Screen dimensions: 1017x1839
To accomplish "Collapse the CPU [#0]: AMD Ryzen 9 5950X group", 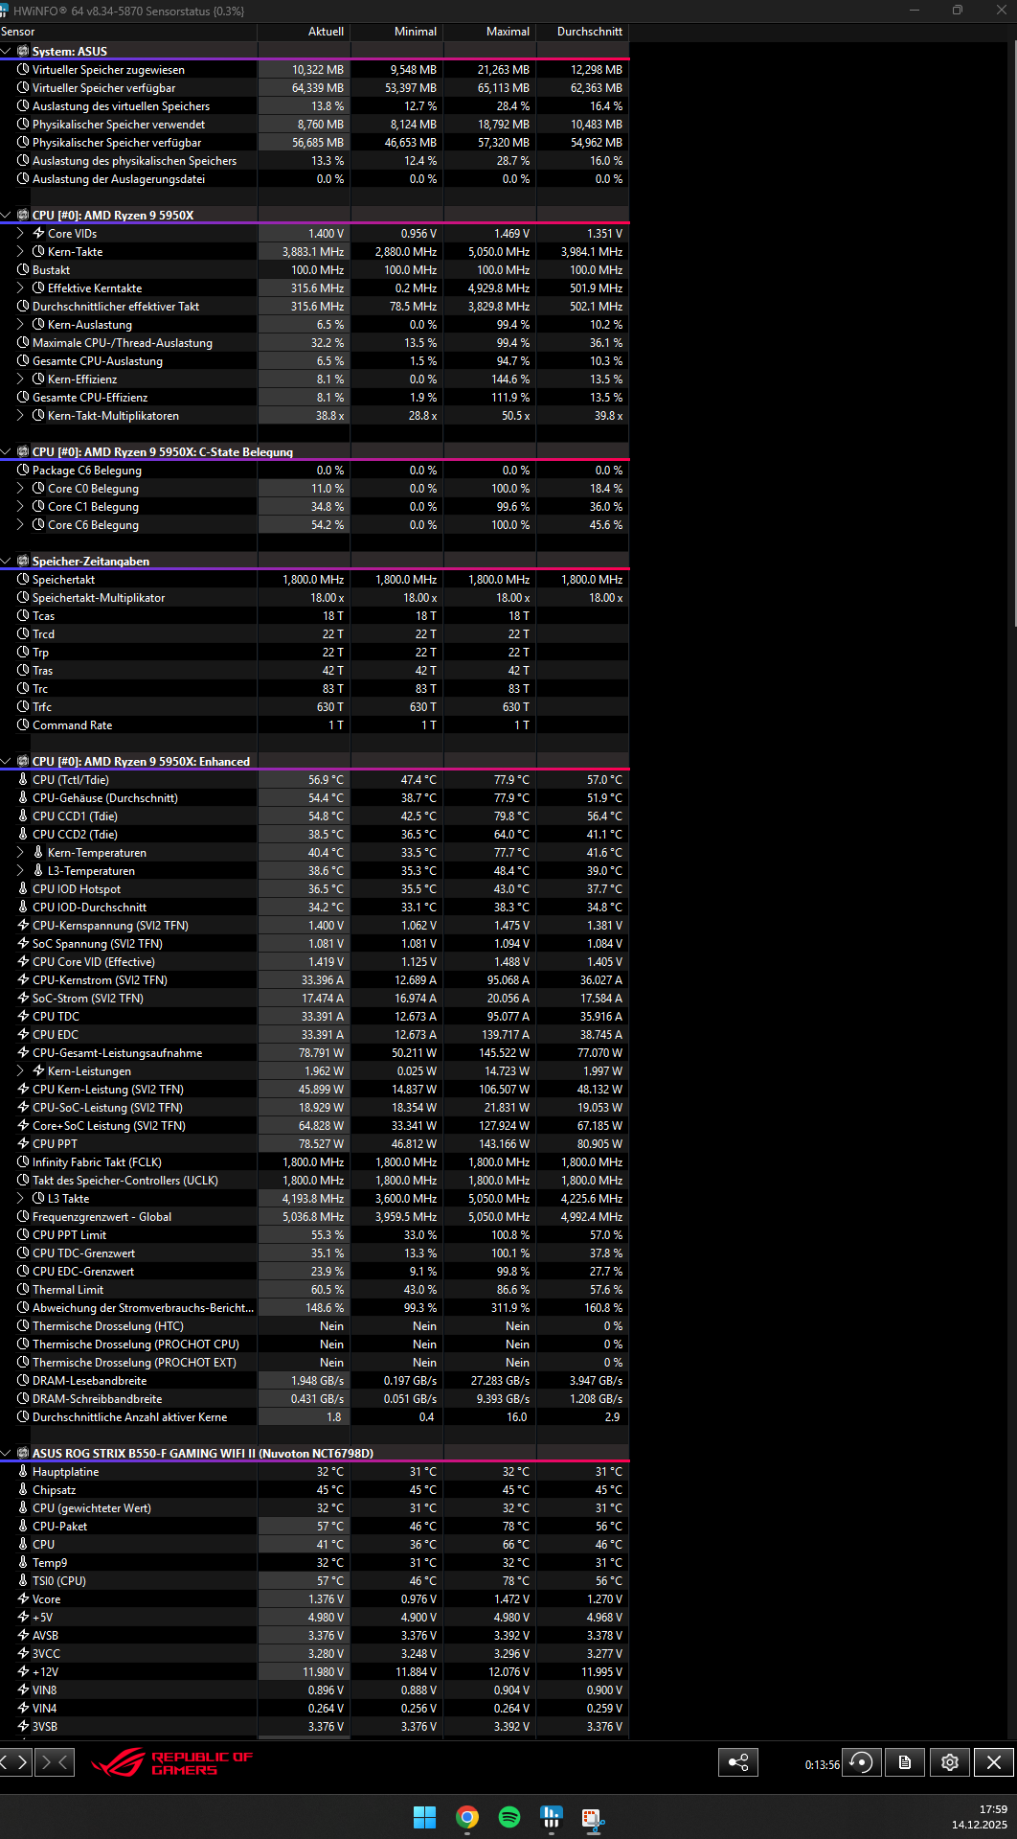I will tap(7, 216).
